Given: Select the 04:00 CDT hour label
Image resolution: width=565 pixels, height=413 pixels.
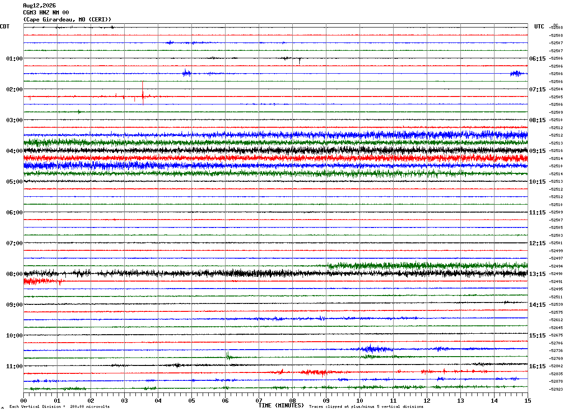Looking at the screenshot, I should [14, 151].
